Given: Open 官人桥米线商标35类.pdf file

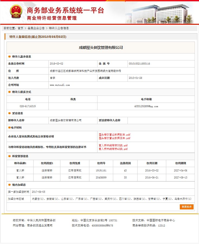Looking at the screenshot, I should coord(113,145).
